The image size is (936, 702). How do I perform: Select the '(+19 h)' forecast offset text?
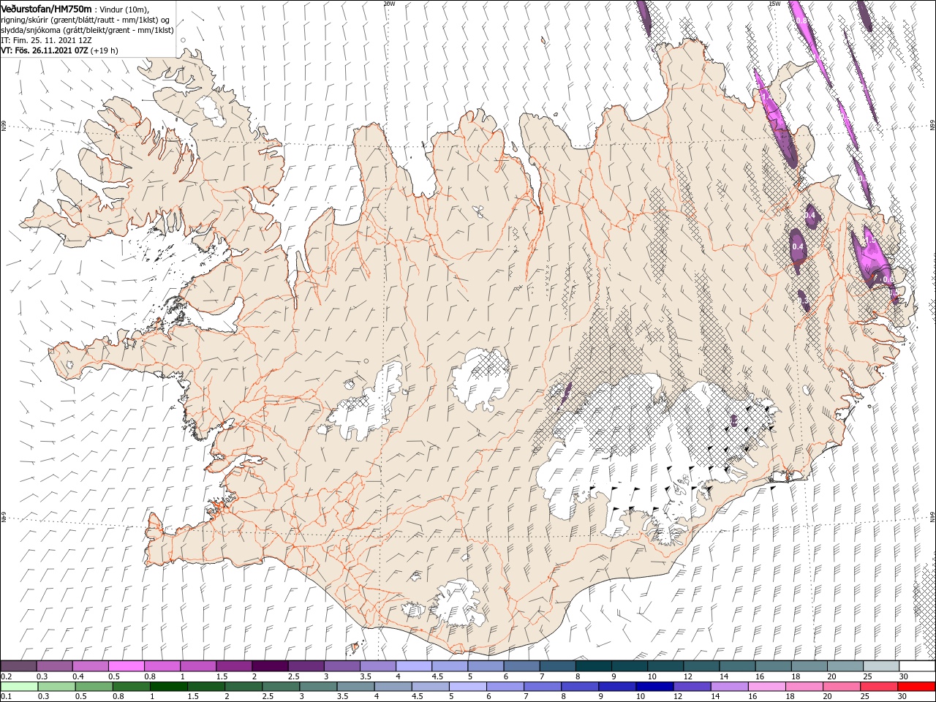(105, 50)
